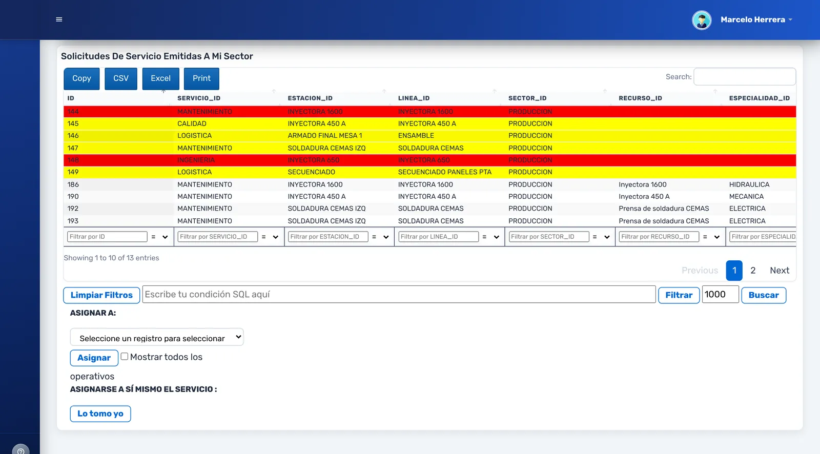Enable the Mostrar todos los operativos checkbox

pyautogui.click(x=125, y=356)
